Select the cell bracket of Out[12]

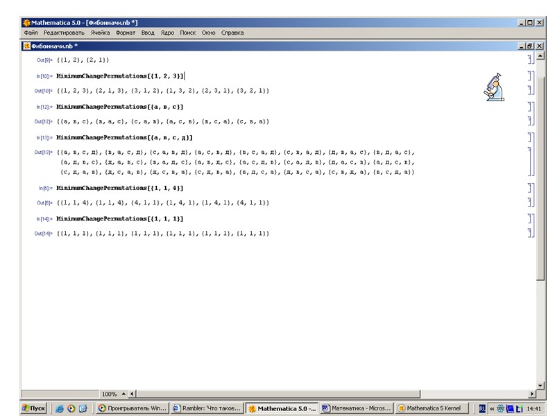[x=530, y=121]
